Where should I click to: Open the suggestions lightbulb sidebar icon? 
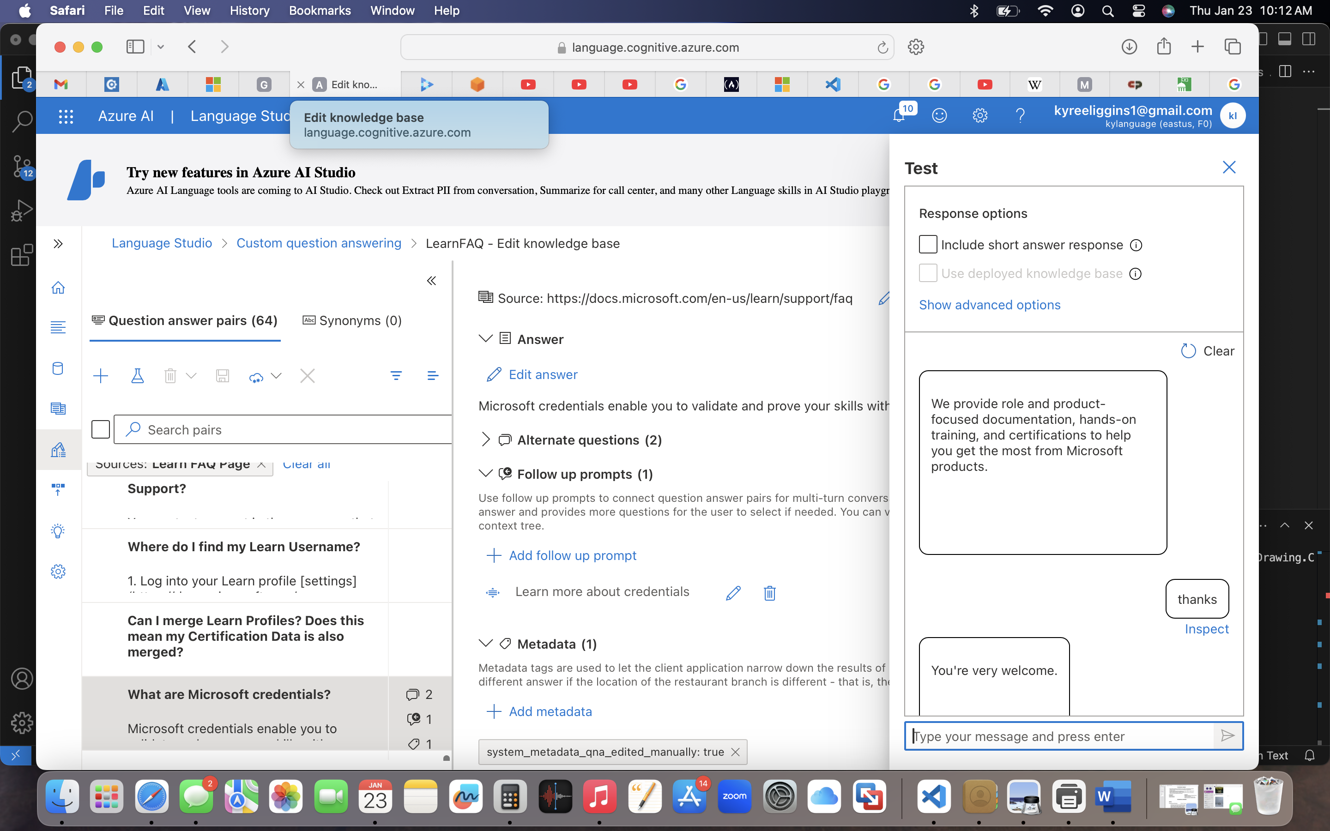click(x=58, y=531)
